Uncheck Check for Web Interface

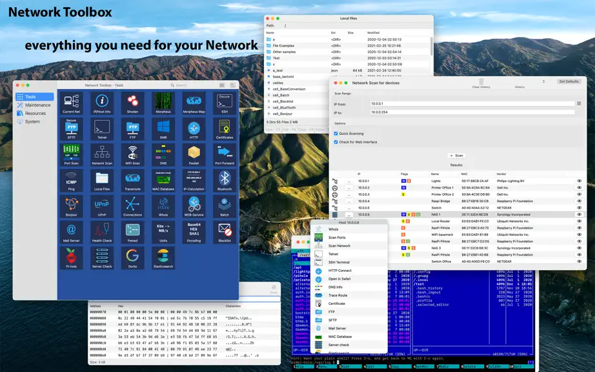coord(336,142)
